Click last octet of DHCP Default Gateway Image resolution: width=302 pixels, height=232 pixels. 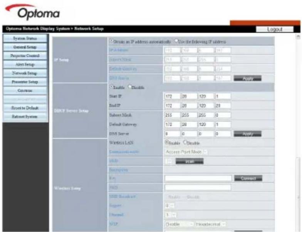tap(223, 124)
